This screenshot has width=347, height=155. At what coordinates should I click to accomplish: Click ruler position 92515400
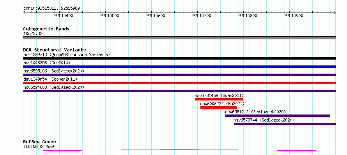64,16
